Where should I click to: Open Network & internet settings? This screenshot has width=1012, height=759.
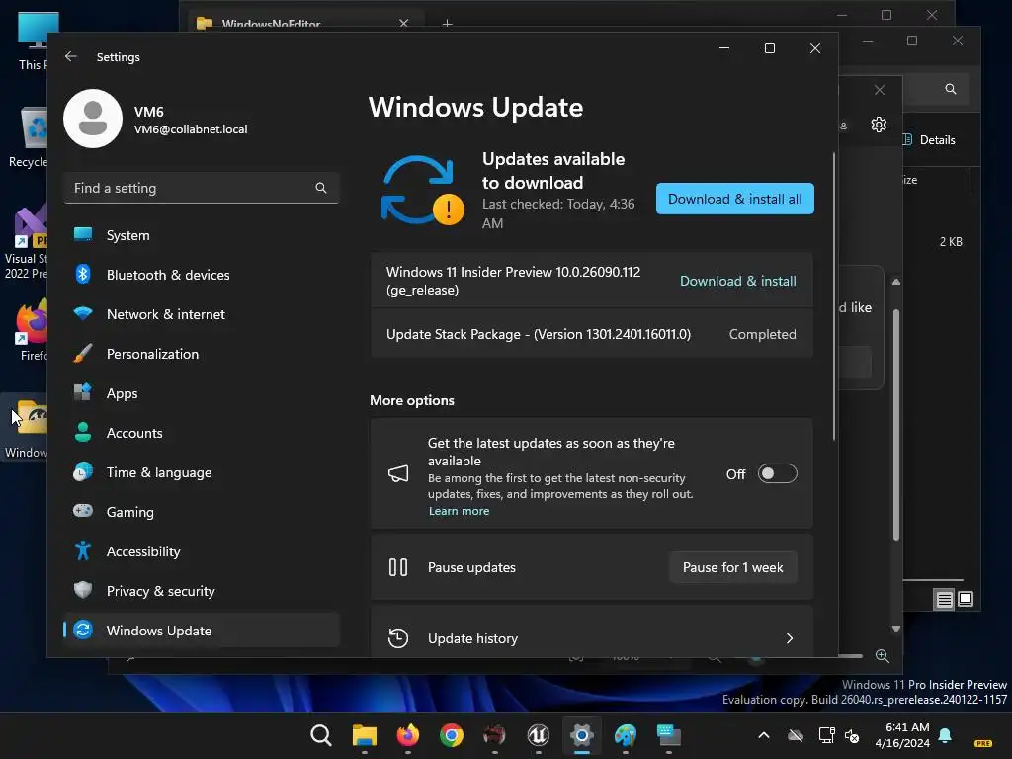(202, 314)
